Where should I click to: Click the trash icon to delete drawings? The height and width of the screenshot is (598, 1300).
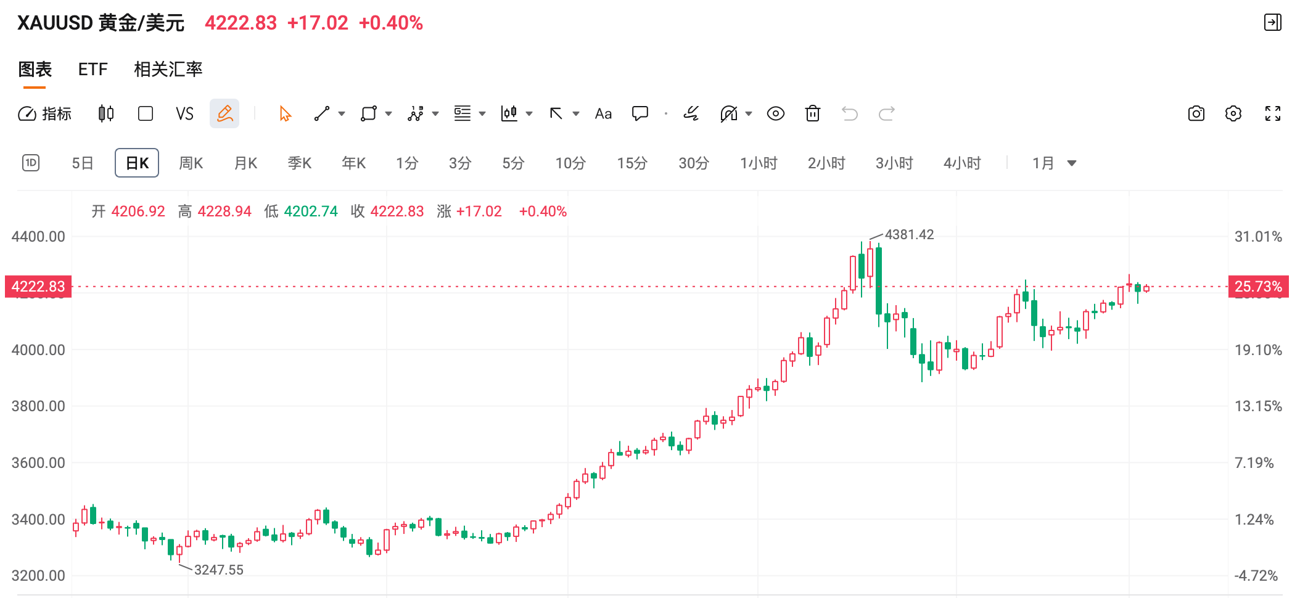813,113
